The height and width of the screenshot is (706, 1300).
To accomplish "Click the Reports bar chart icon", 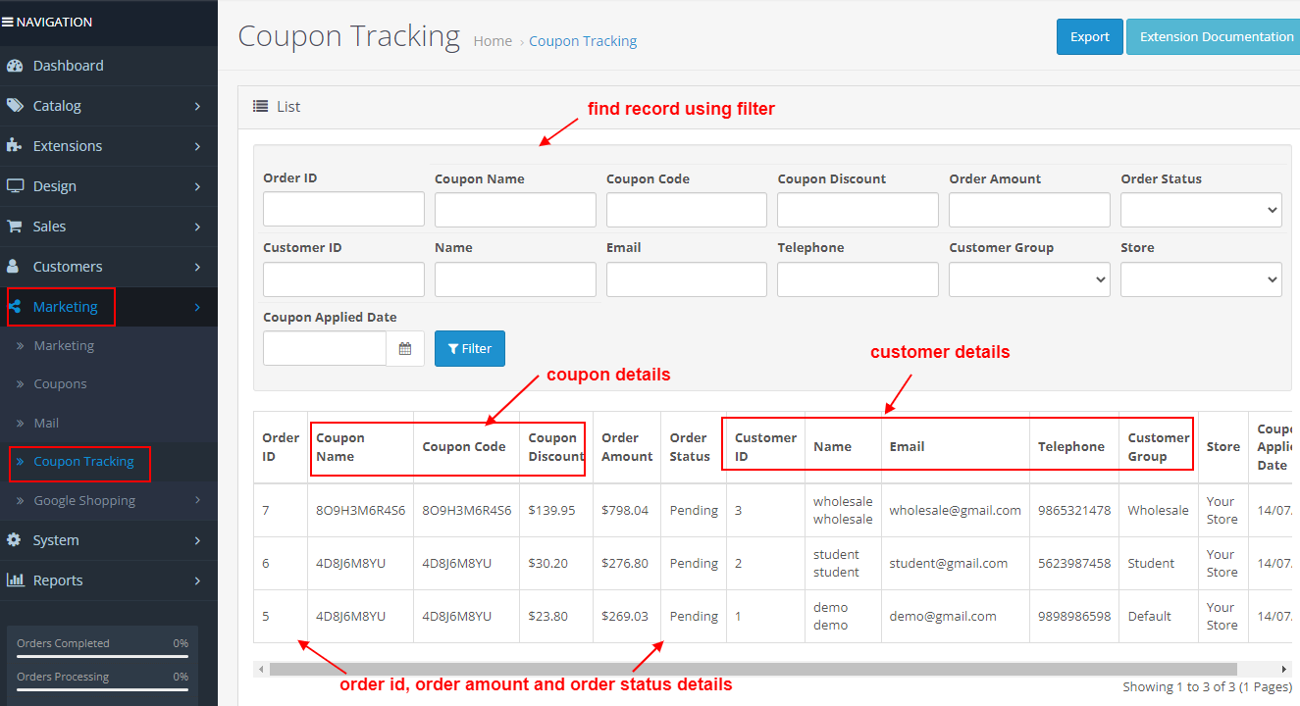I will click(15, 580).
